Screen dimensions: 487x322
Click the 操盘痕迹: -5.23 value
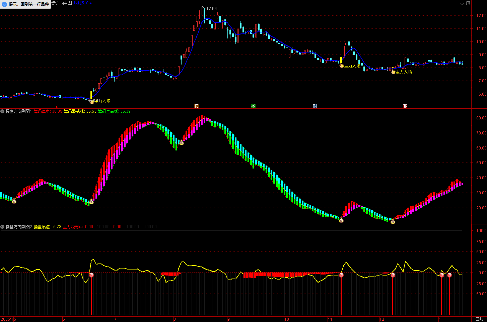pyautogui.click(x=48, y=227)
